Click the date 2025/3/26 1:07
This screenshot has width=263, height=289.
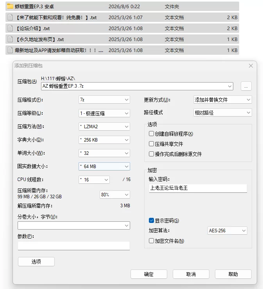(125, 18)
